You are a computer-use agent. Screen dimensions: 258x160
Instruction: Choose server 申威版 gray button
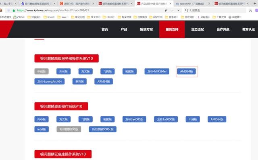point(42,71)
